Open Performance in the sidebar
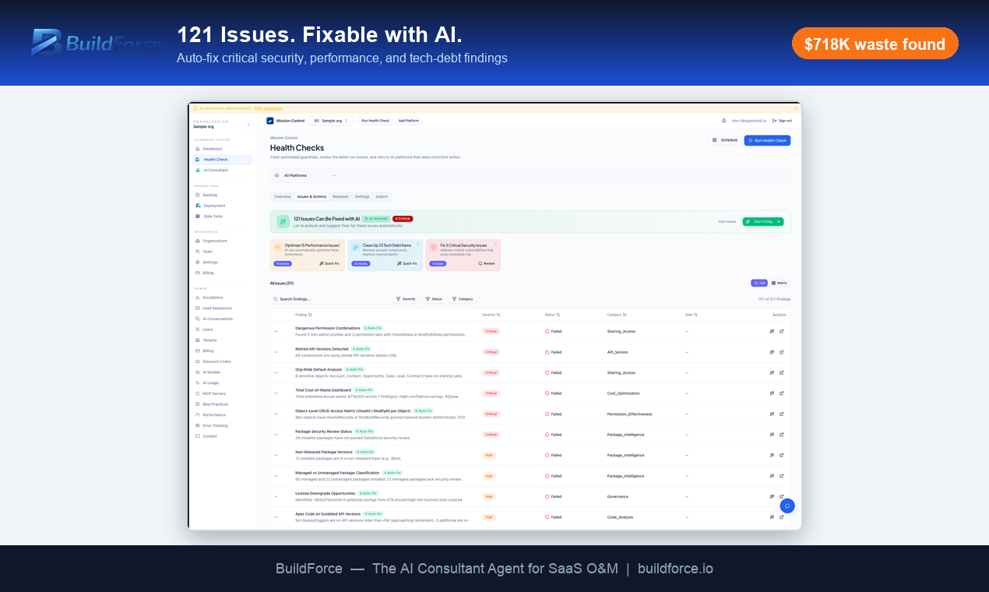 [214, 415]
